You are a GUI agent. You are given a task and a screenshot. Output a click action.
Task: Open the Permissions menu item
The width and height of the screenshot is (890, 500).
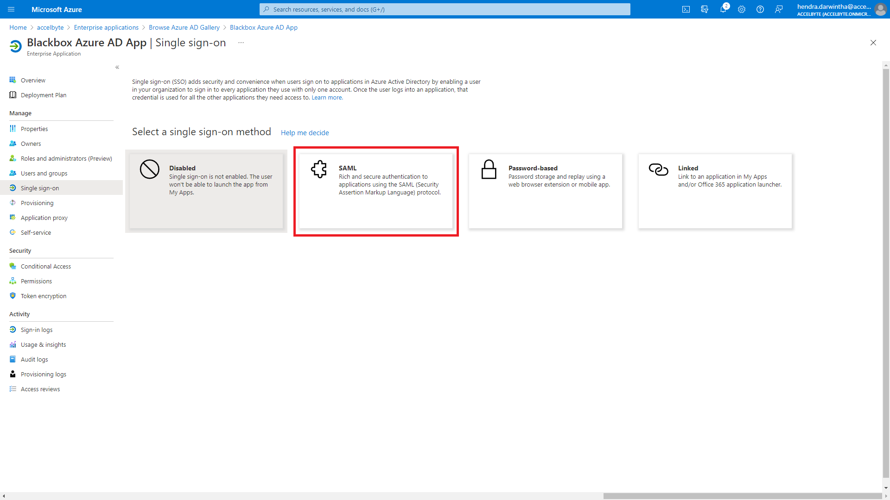click(x=61, y=281)
